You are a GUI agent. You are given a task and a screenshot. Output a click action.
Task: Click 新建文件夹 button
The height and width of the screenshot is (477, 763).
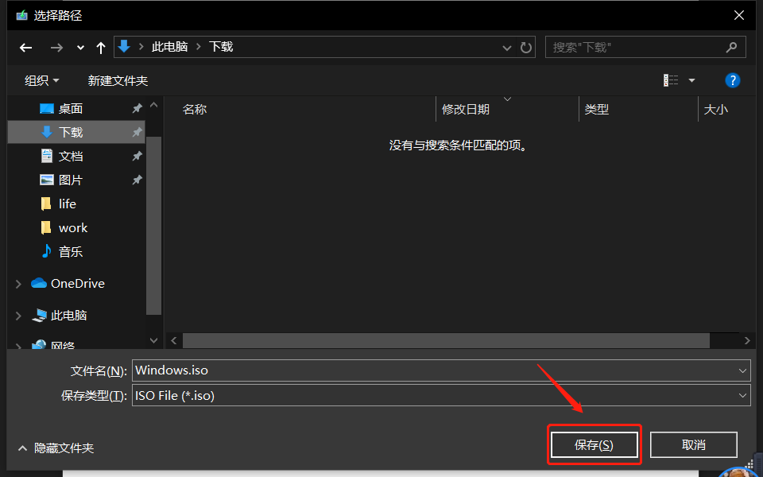pyautogui.click(x=118, y=80)
